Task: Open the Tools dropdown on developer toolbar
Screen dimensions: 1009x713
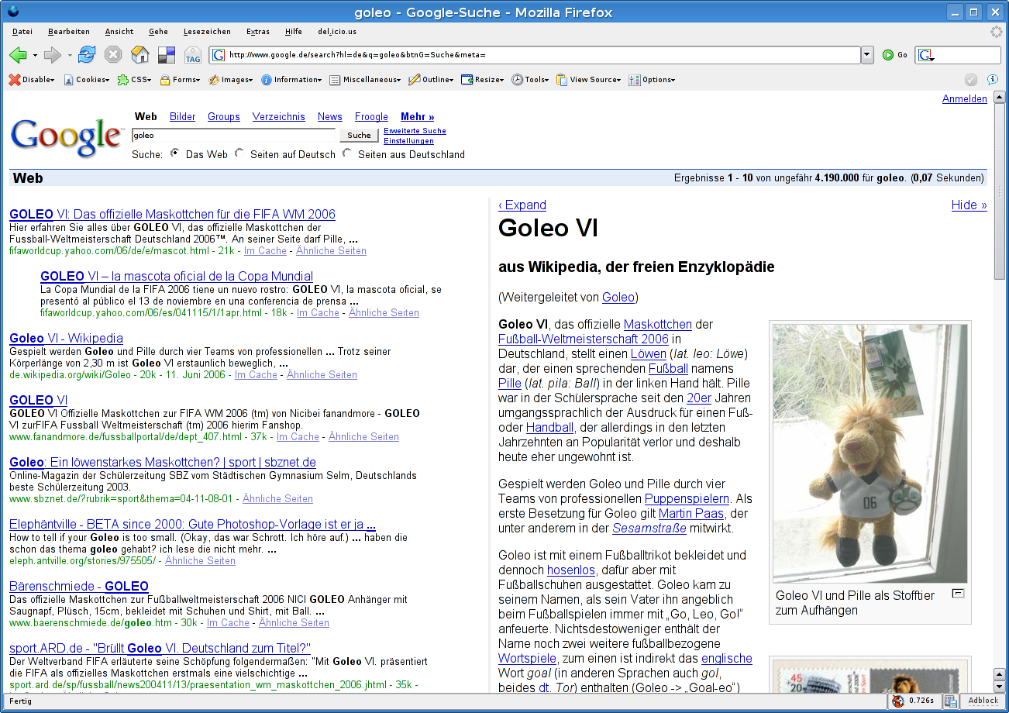Action: click(531, 80)
